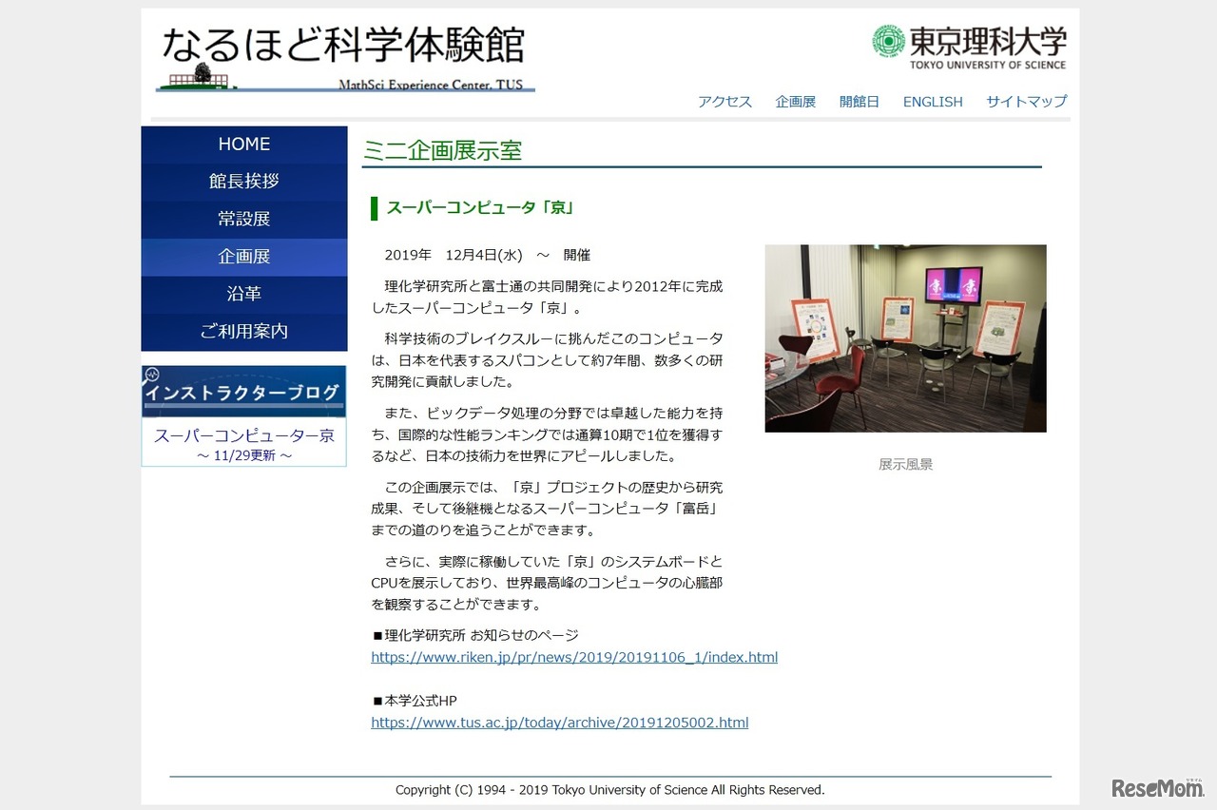1217x810 pixels.
Task: Open the アクセス link in top navigation
Action: click(724, 102)
